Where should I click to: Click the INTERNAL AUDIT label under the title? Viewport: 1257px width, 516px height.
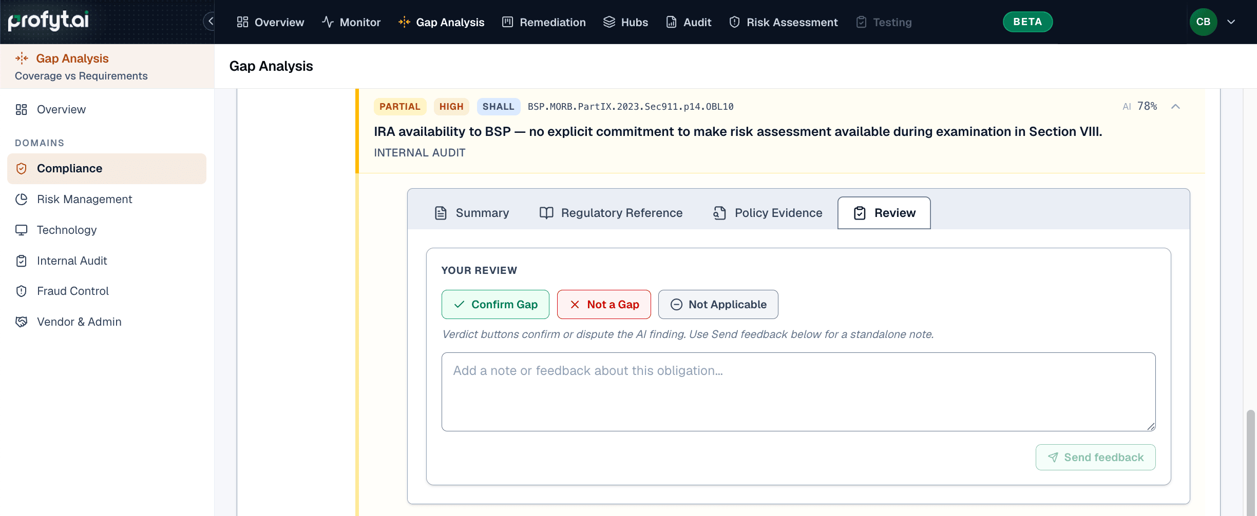coord(420,153)
